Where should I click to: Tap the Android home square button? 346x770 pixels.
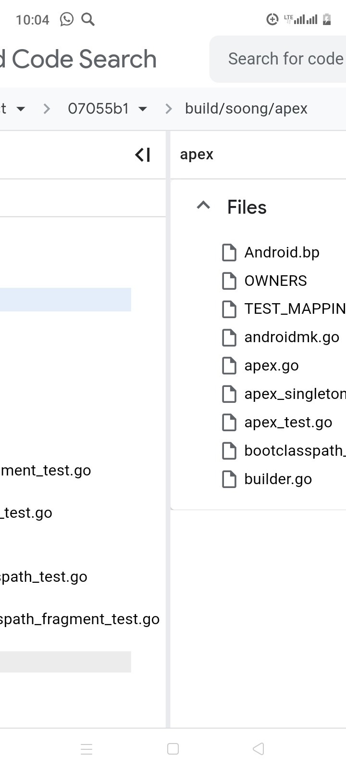(x=173, y=749)
